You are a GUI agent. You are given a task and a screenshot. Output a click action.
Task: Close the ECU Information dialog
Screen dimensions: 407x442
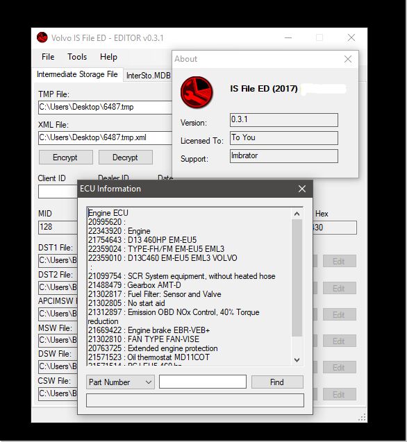pos(302,189)
